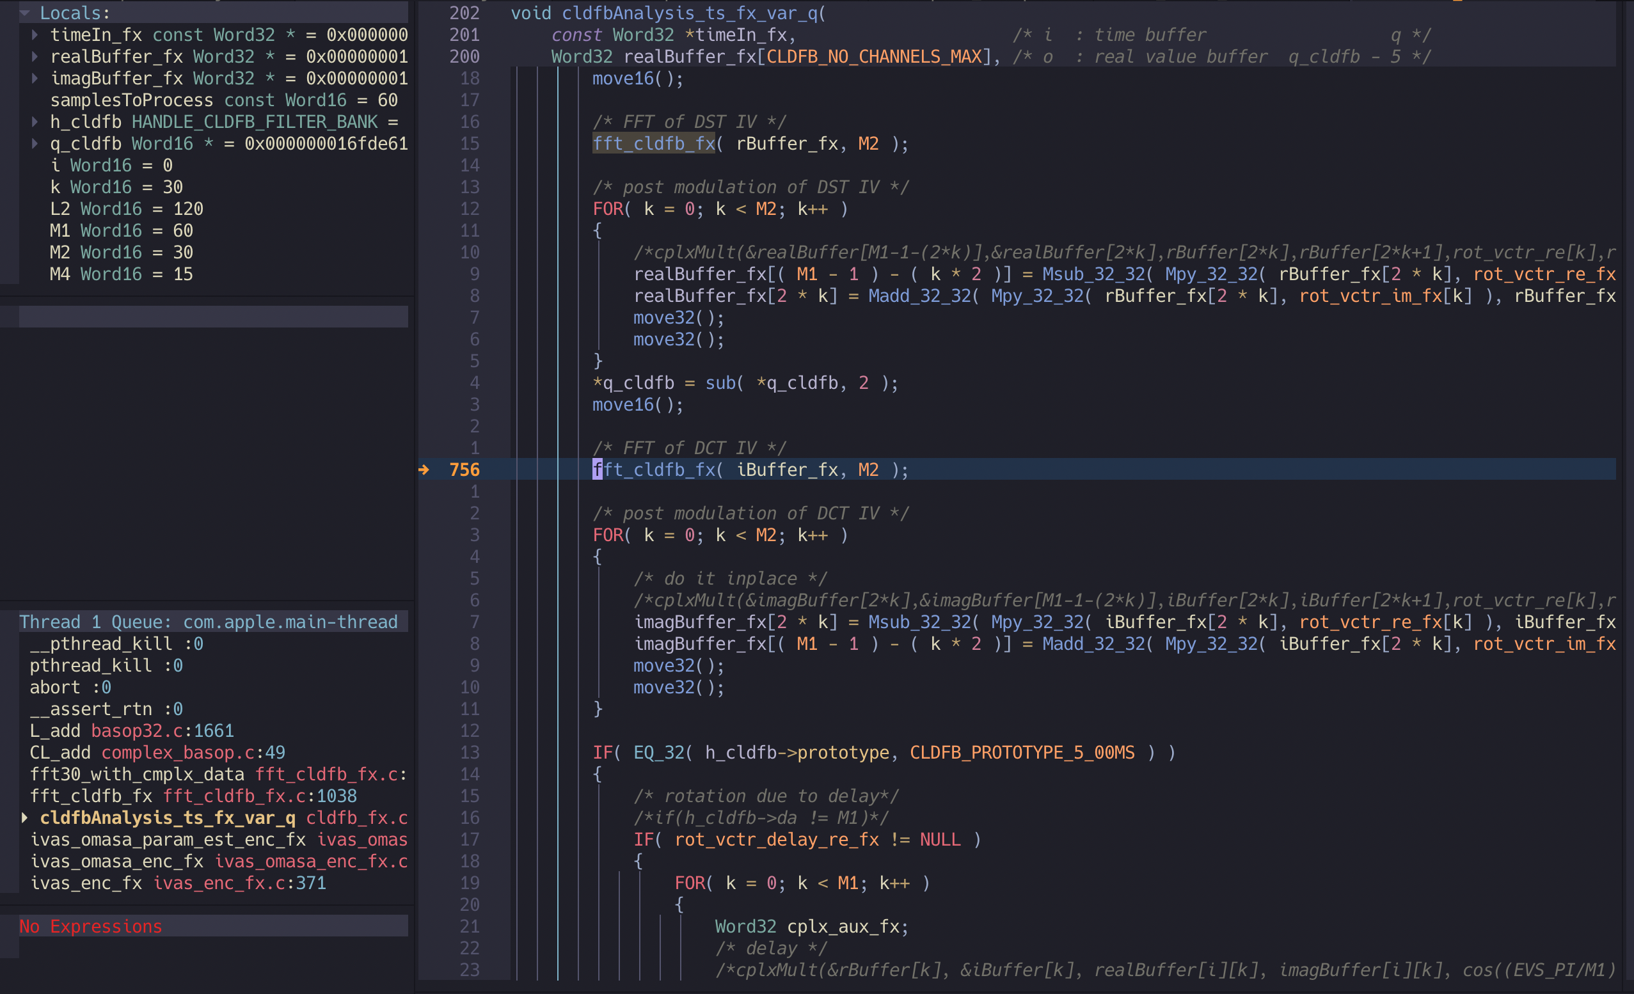
Task: Click the samplesToProcess local variable
Action: [131, 100]
